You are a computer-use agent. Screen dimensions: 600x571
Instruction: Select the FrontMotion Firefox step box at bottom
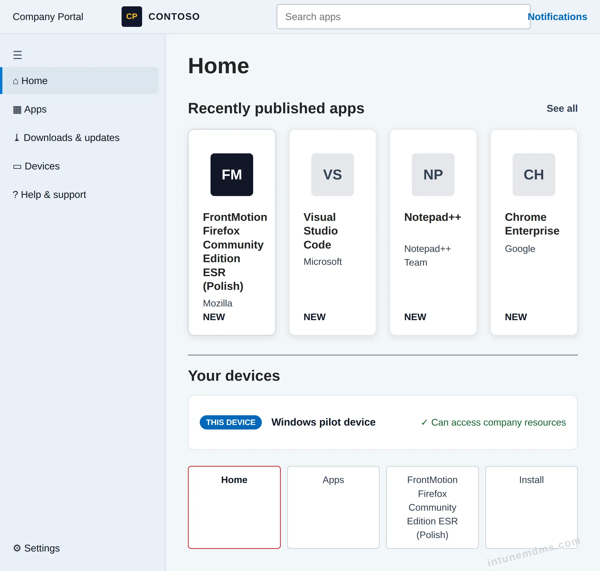432,507
